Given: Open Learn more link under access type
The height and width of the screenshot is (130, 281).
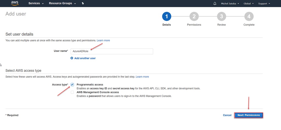Looking at the screenshot, I should pyautogui.click(x=142, y=77).
